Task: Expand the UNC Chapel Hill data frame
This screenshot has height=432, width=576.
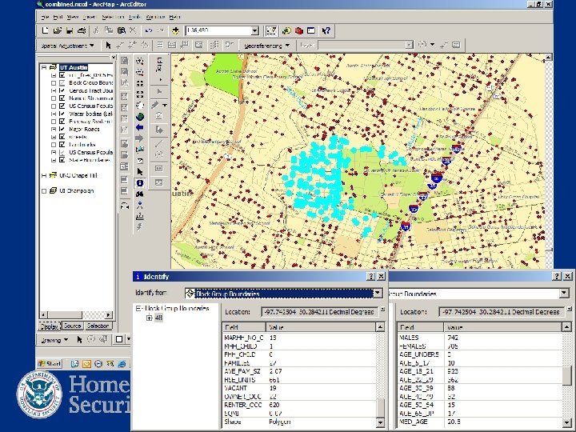Action: pos(44,175)
